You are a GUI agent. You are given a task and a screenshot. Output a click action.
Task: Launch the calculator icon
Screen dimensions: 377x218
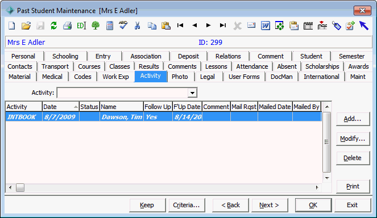point(110,26)
